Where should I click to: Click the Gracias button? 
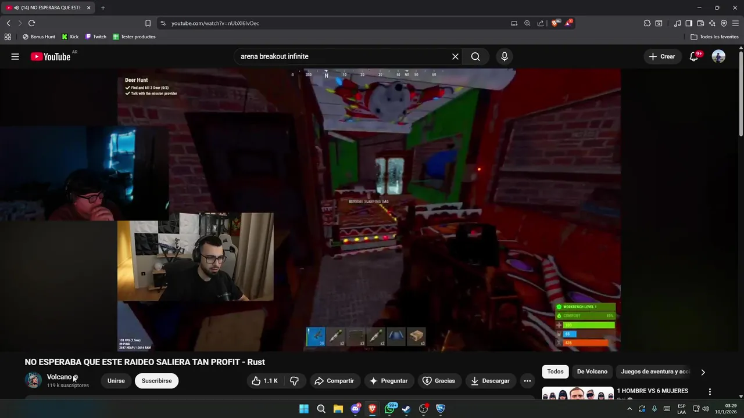pos(438,381)
